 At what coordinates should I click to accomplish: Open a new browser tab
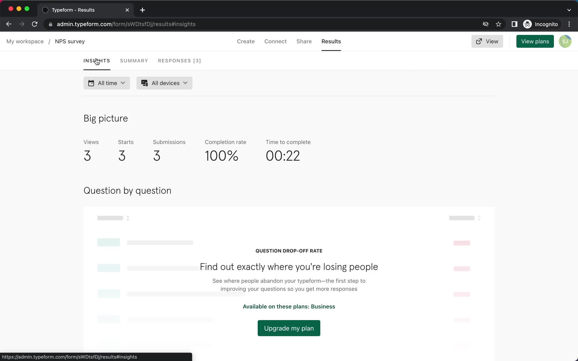click(x=142, y=10)
